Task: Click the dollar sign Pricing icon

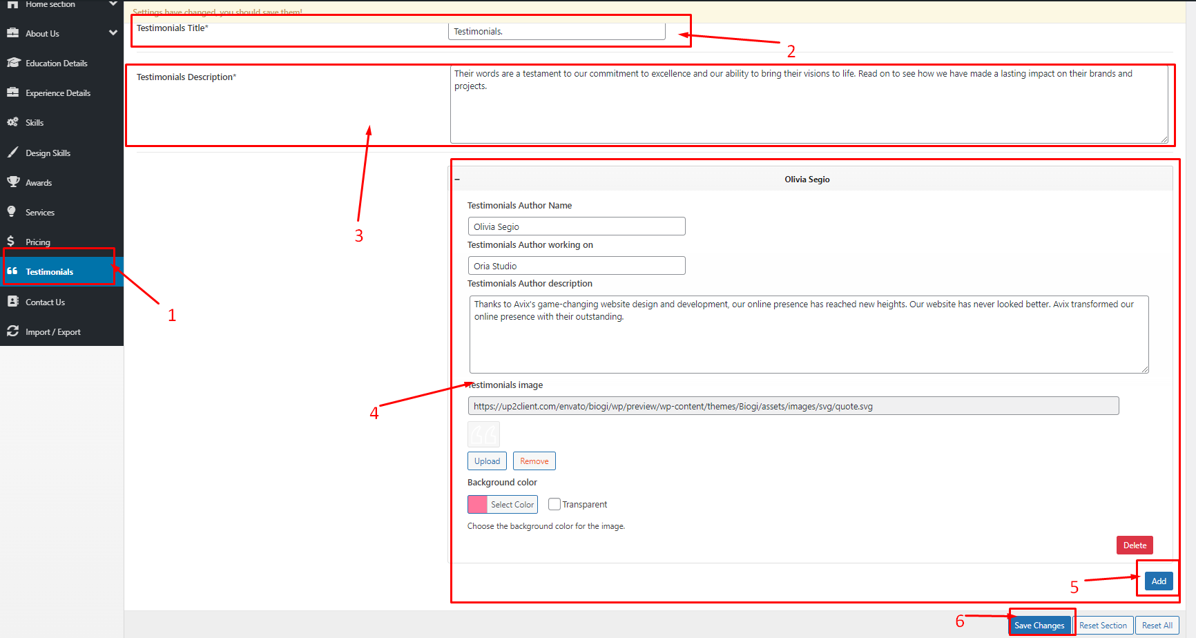Action: coord(11,242)
